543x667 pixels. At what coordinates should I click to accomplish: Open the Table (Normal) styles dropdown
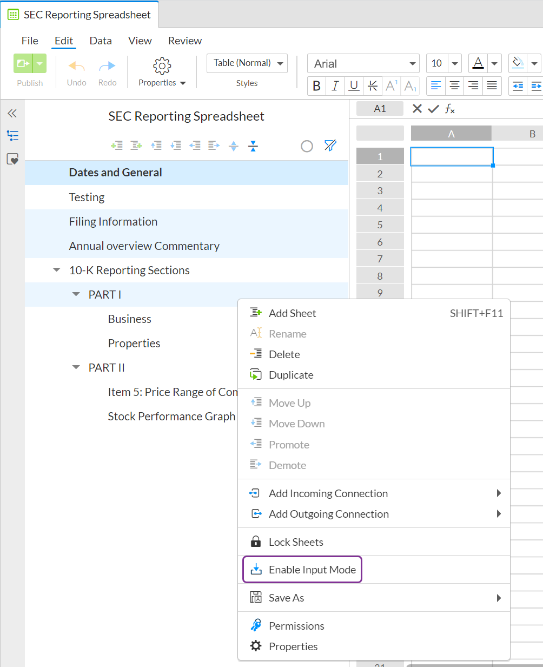(247, 63)
